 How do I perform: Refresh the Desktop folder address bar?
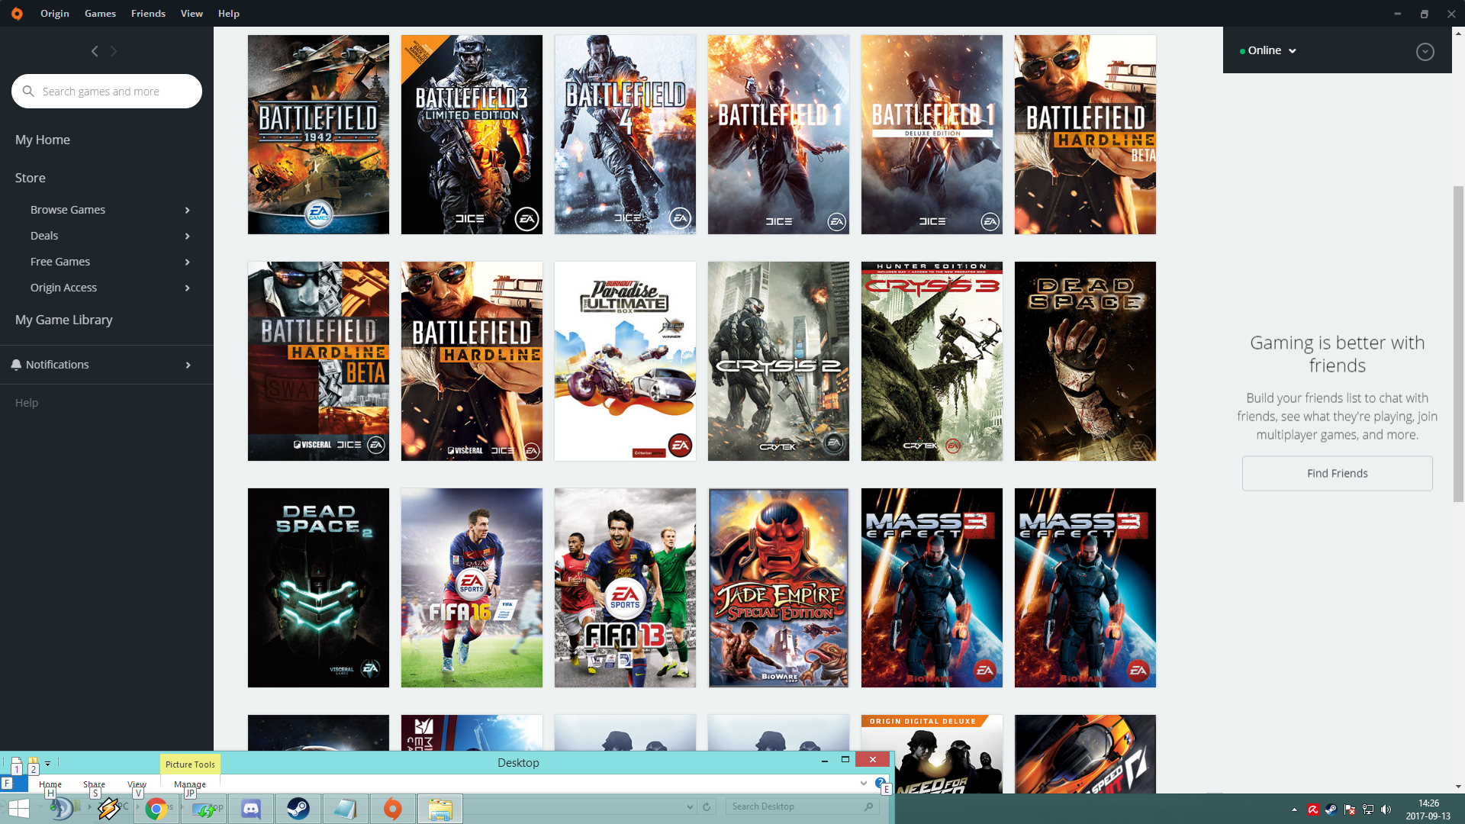point(707,806)
